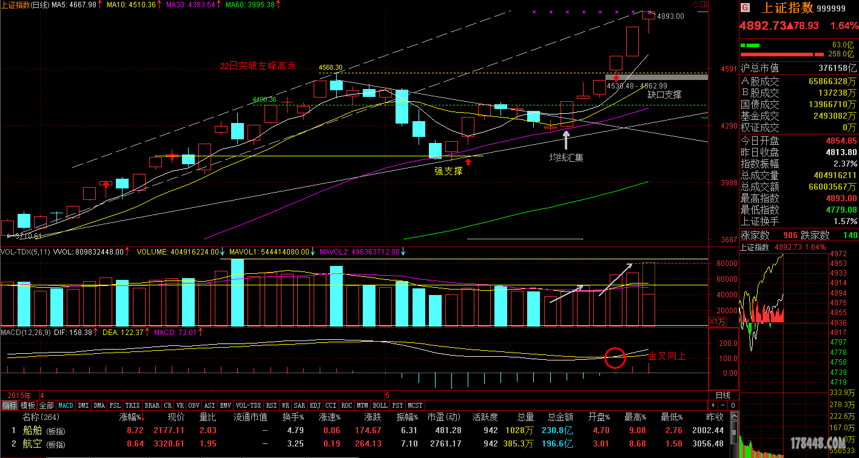Switch to the PSY indicator tab
This screenshot has height=458, width=859.
[397, 405]
